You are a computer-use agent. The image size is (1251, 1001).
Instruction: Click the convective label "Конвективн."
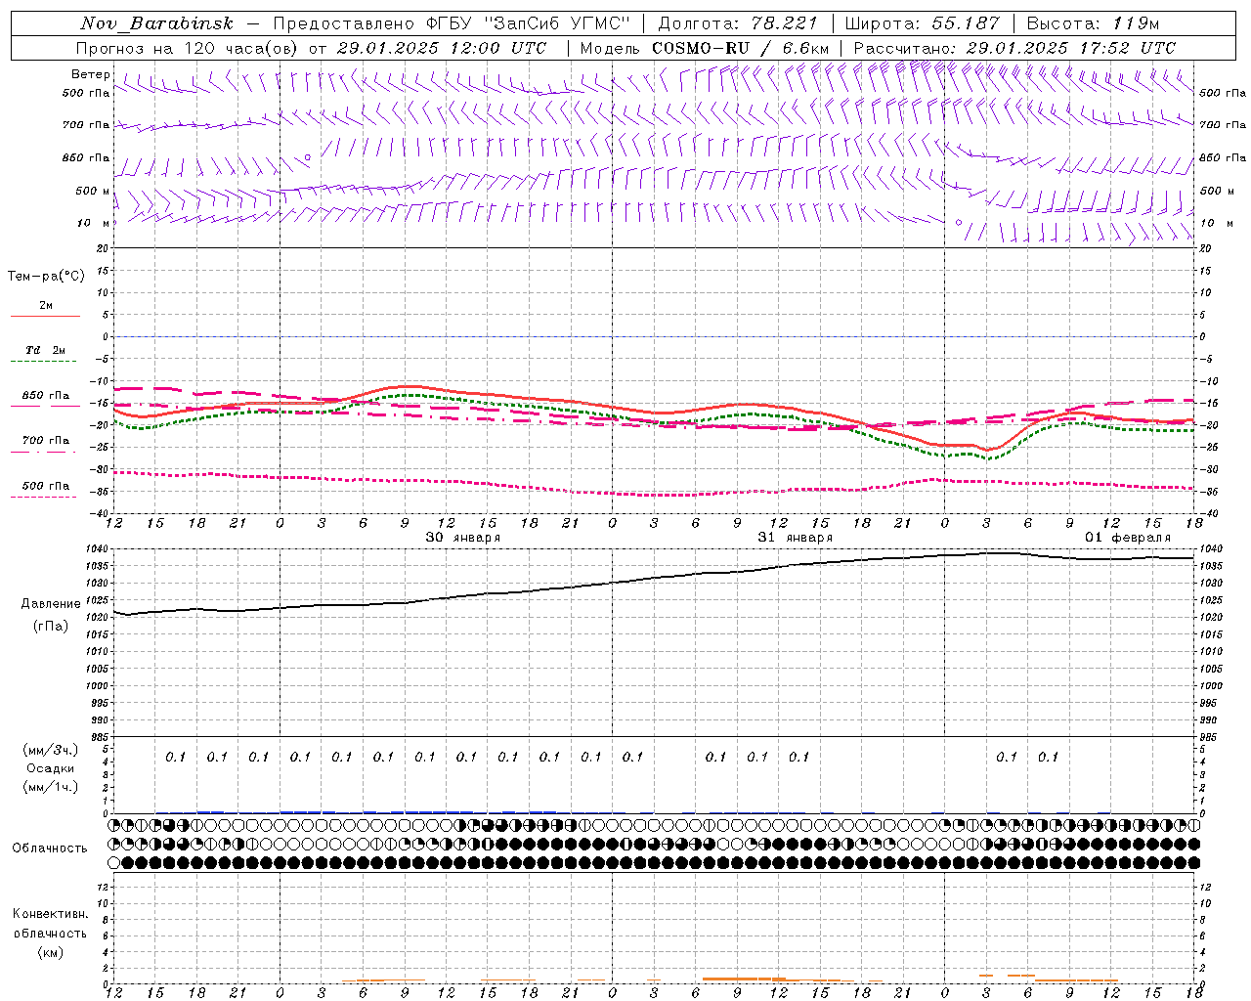tap(50, 914)
